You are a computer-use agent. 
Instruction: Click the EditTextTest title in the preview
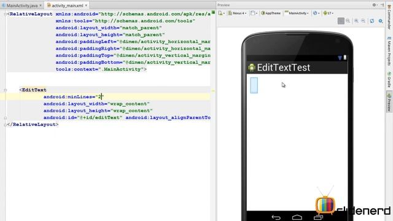click(284, 68)
